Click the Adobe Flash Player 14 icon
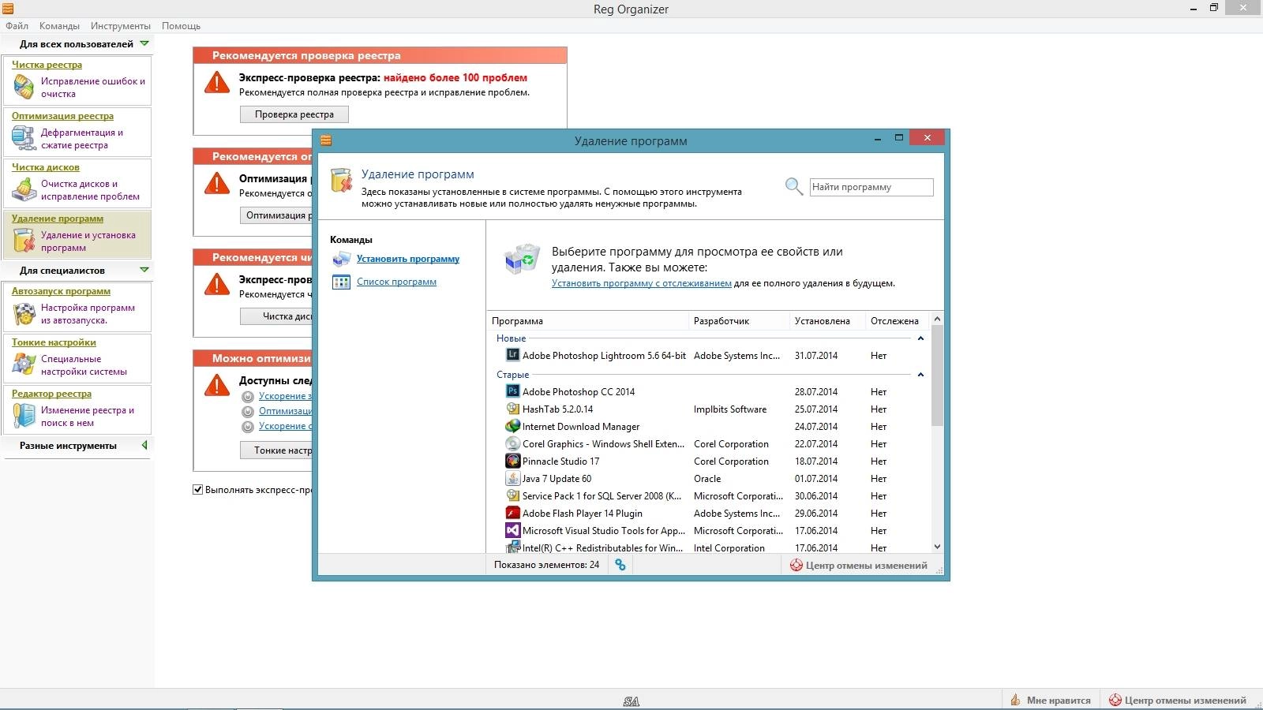Image resolution: width=1263 pixels, height=710 pixels. pos(512,513)
